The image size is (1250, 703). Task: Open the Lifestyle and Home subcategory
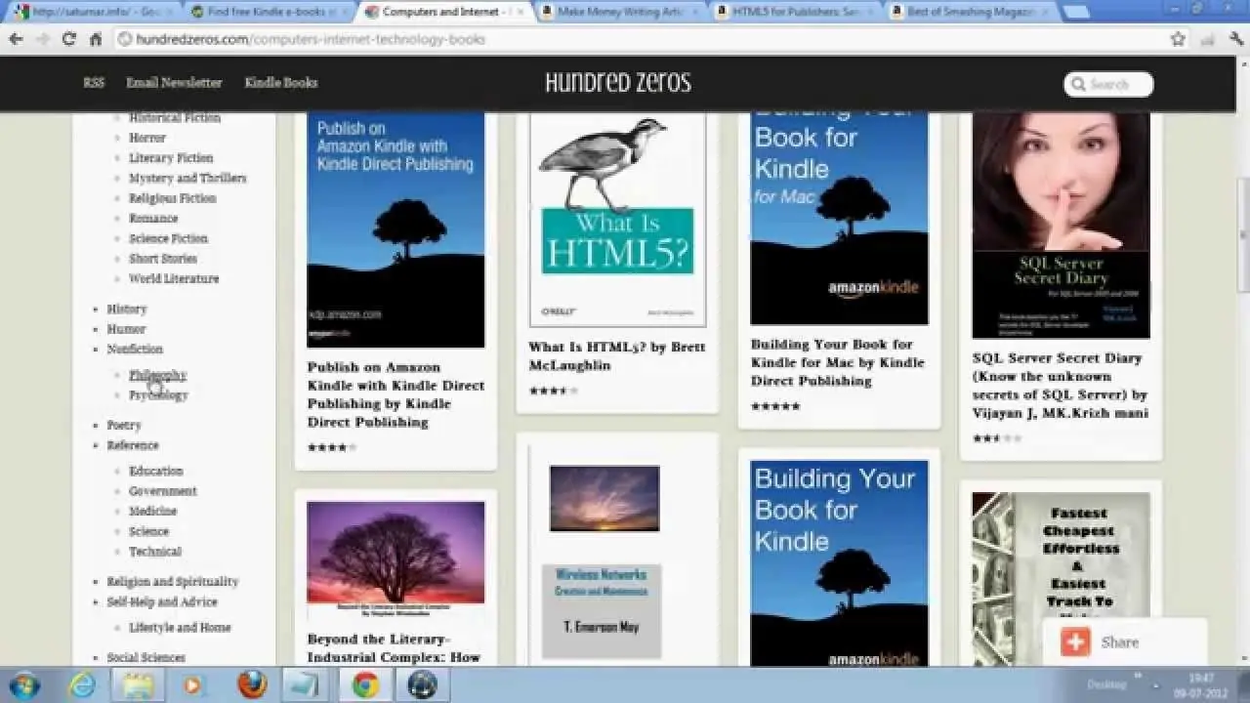tap(180, 628)
